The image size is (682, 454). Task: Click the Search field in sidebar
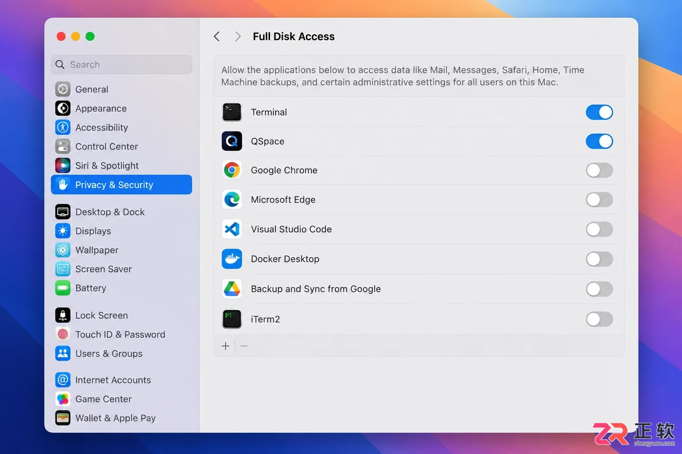click(x=121, y=64)
